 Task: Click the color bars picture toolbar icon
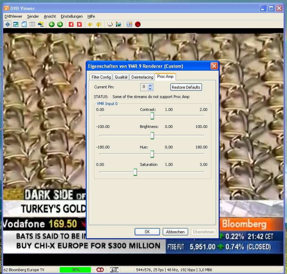tap(118, 24)
